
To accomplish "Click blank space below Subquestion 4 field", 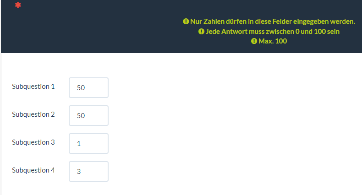I will coord(88,189).
